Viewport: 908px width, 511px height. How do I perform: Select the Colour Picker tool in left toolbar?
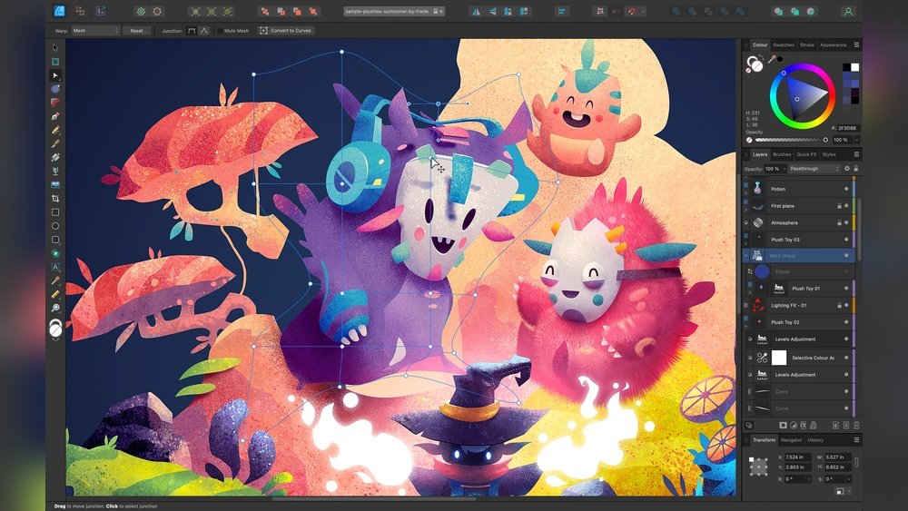pyautogui.click(x=55, y=280)
